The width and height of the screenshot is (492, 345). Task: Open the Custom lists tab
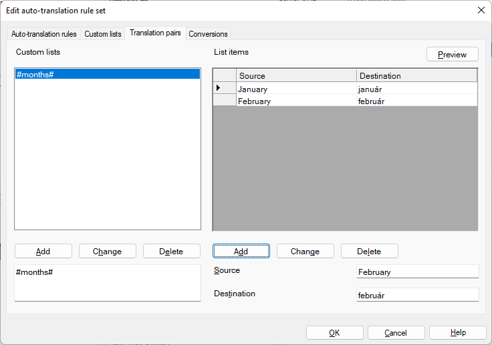(103, 34)
